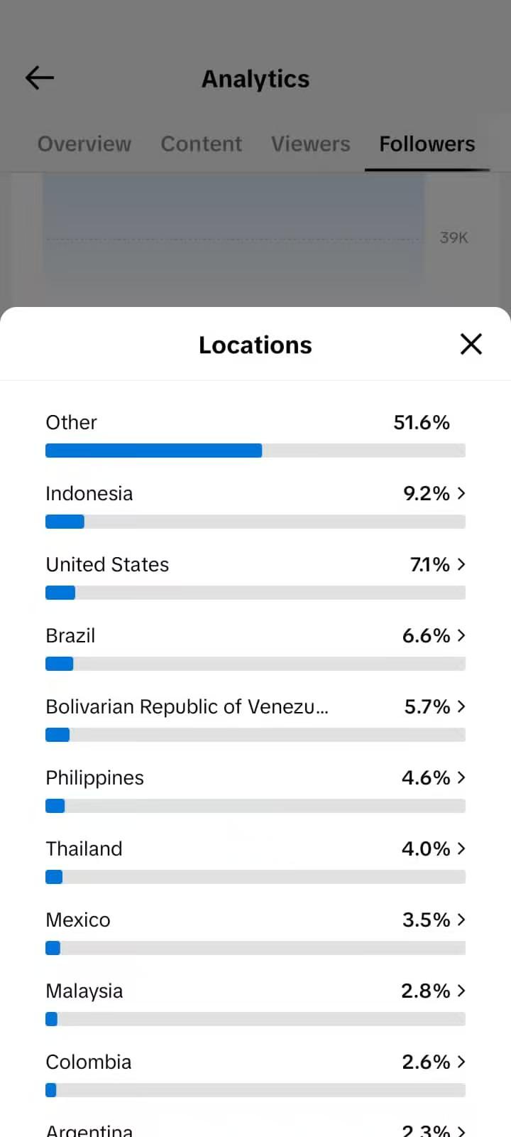This screenshot has width=511, height=1137.
Task: Expand Thailand percentage chevron
Action: (x=461, y=848)
